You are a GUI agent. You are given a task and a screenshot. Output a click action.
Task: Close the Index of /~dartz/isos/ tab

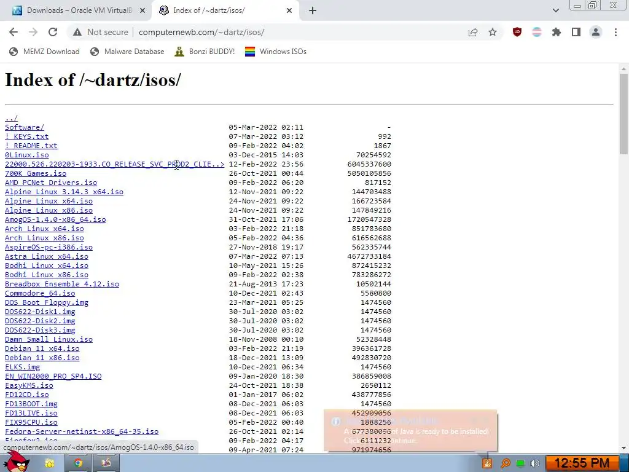coord(289,11)
